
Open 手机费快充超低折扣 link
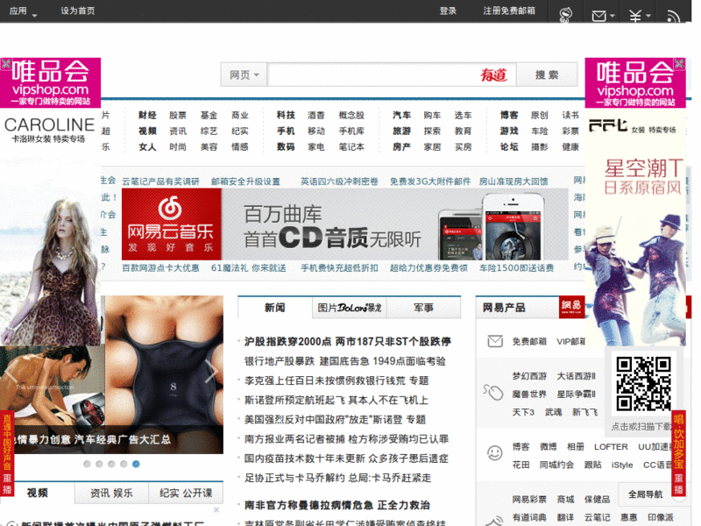(339, 268)
